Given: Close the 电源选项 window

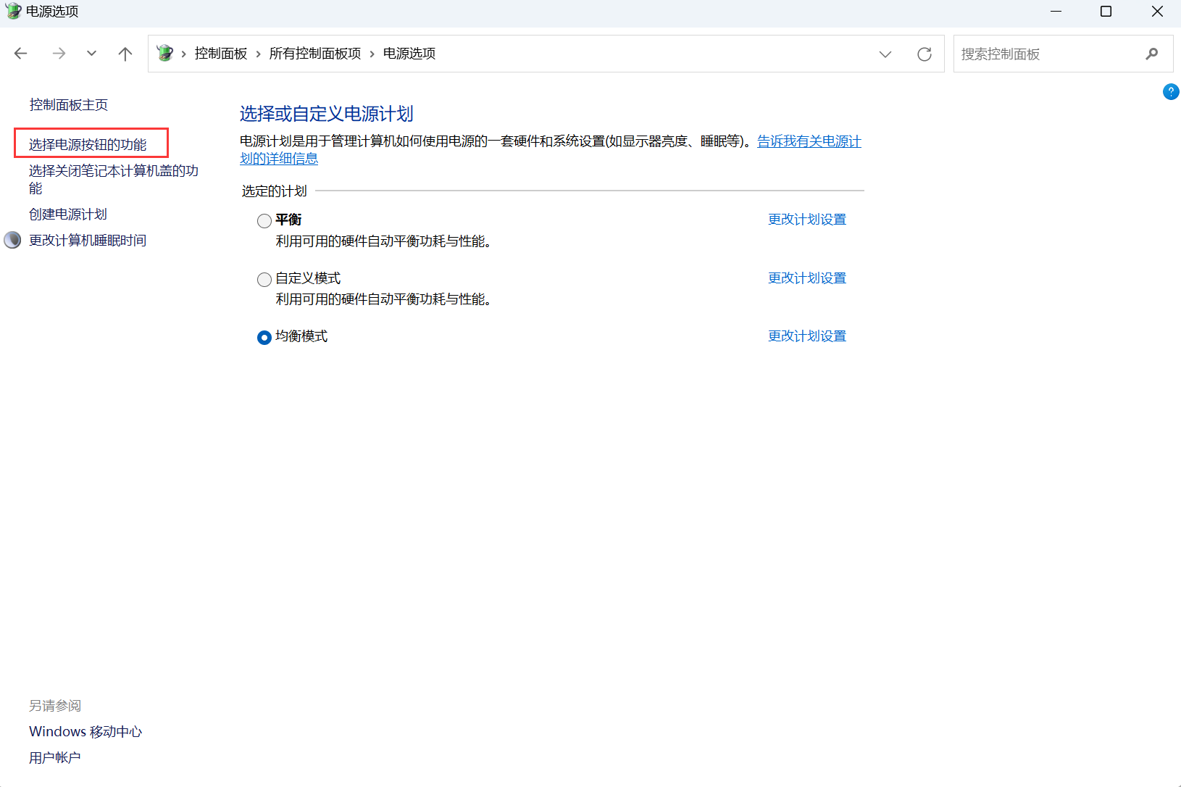Looking at the screenshot, I should (x=1157, y=11).
